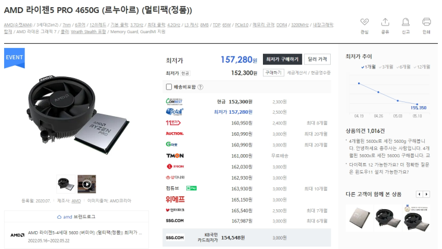The height and width of the screenshot is (249, 442).
Task: Click the 04.19 price chart point
Action: pyautogui.click(x=359, y=84)
